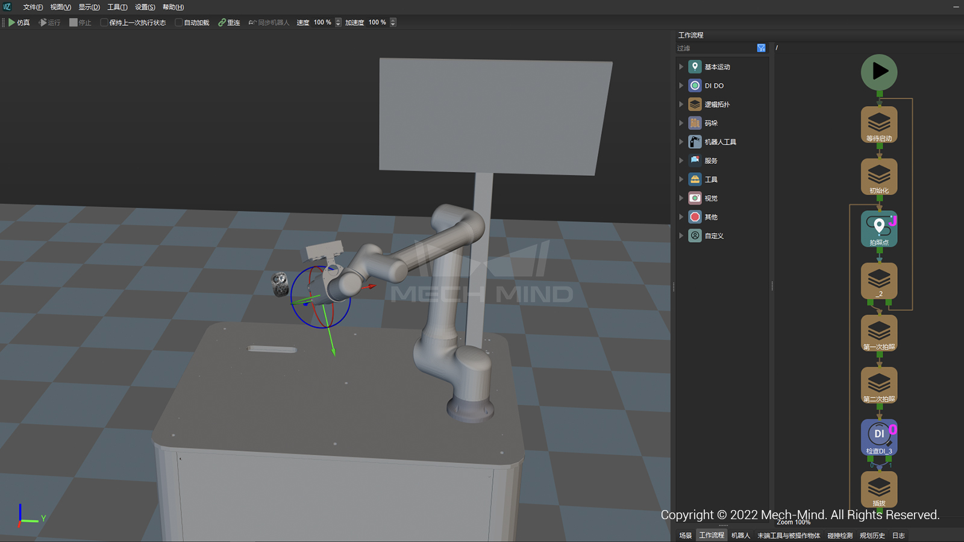This screenshot has height=542, width=964.
Task: Switch to the 机器人 tab
Action: (x=740, y=535)
